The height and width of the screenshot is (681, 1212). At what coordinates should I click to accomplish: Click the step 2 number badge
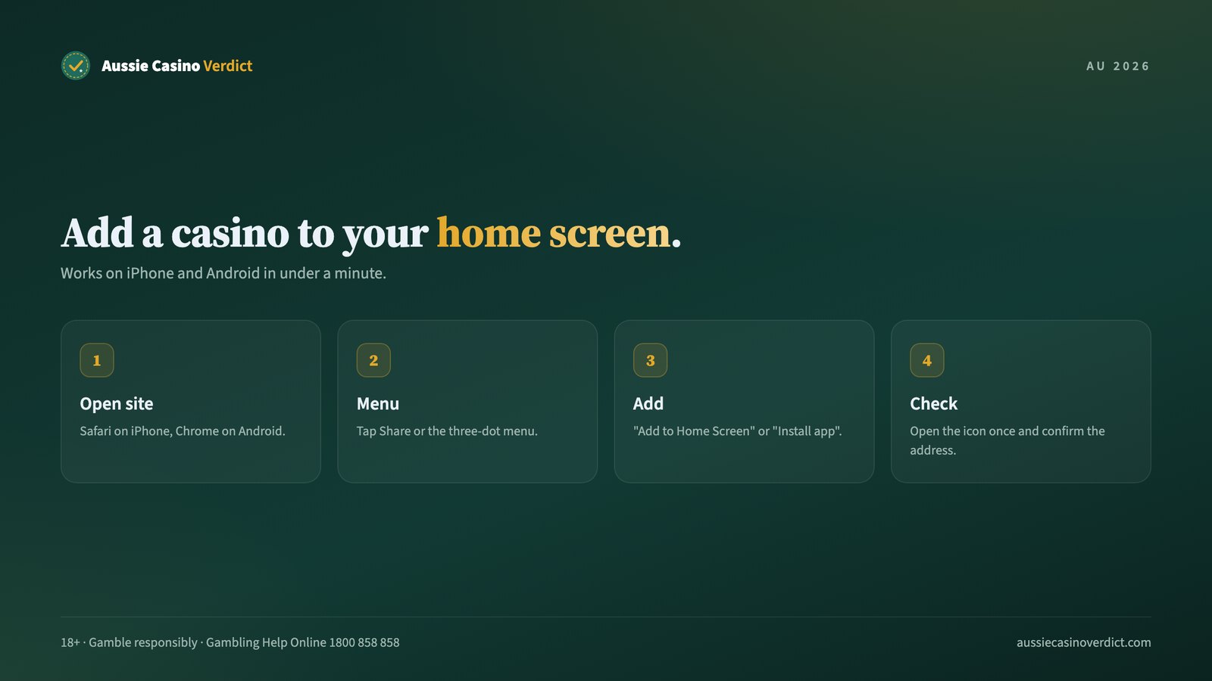373,360
